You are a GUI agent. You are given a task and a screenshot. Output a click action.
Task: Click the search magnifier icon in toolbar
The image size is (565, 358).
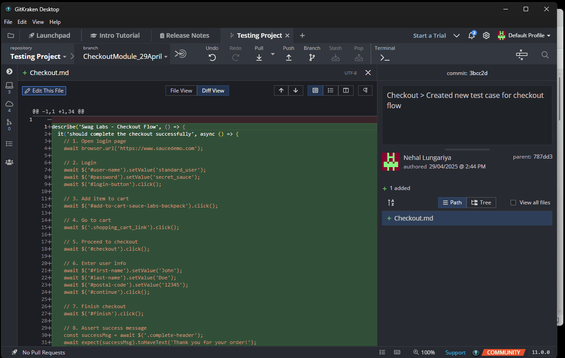click(x=545, y=55)
